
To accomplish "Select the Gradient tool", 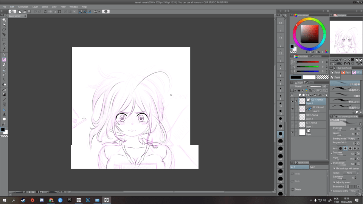I will click(4, 94).
